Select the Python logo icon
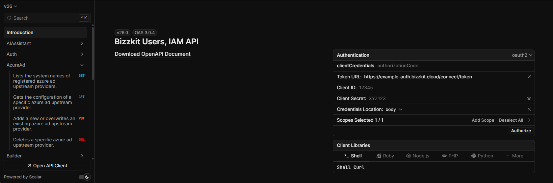Viewport: 553px width, 183px height. coord(474,156)
